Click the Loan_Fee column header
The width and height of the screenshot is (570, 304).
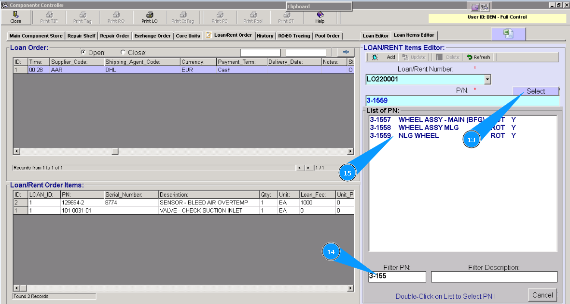point(318,194)
